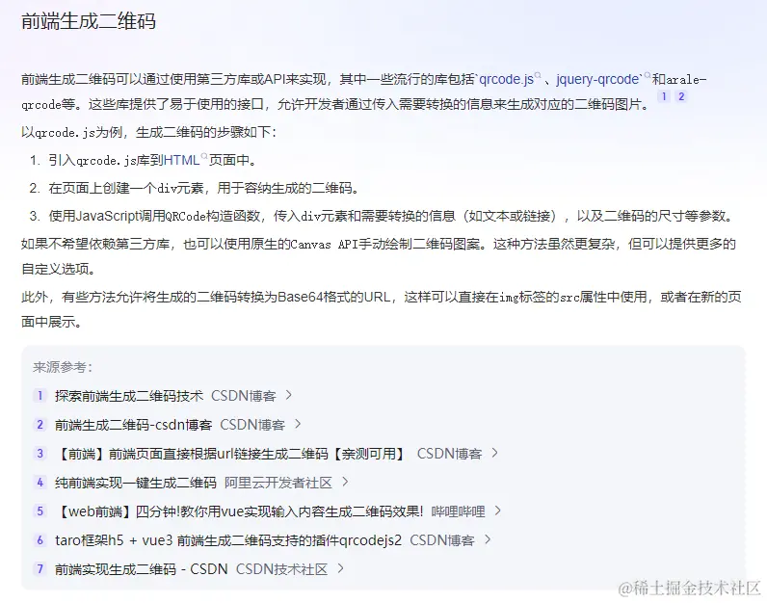Open source 前端生成二维码-csdn博客
The height and width of the screenshot is (603, 767).
pyautogui.click(x=133, y=425)
